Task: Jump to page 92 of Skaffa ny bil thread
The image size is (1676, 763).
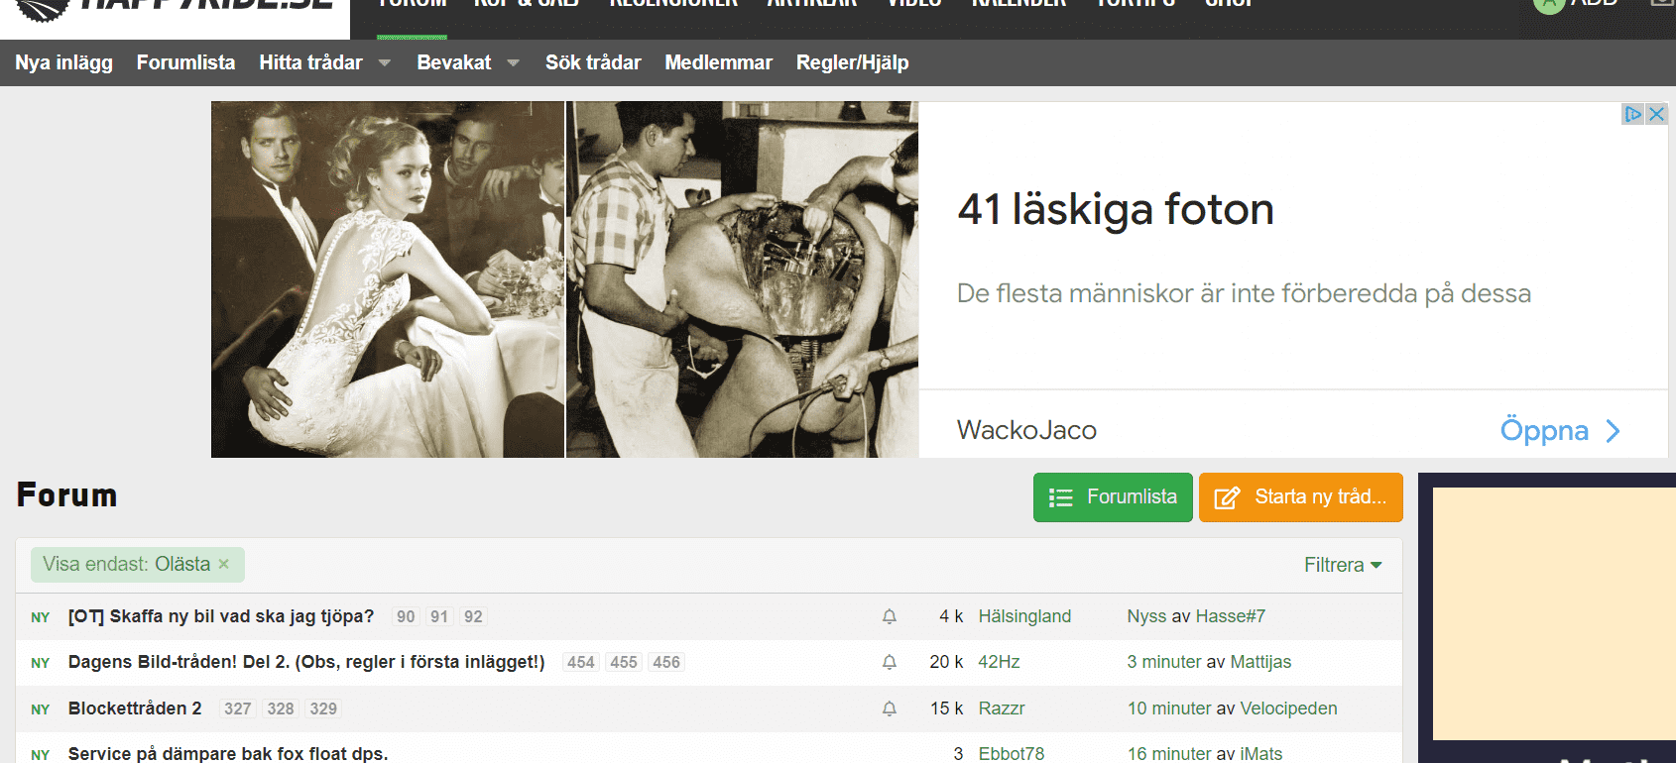Action: pyautogui.click(x=473, y=616)
